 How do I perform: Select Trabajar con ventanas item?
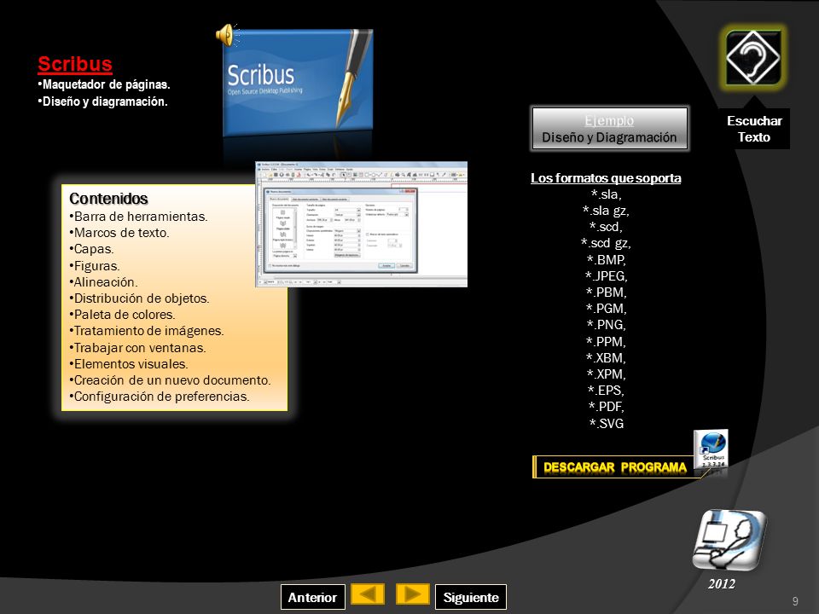(137, 348)
